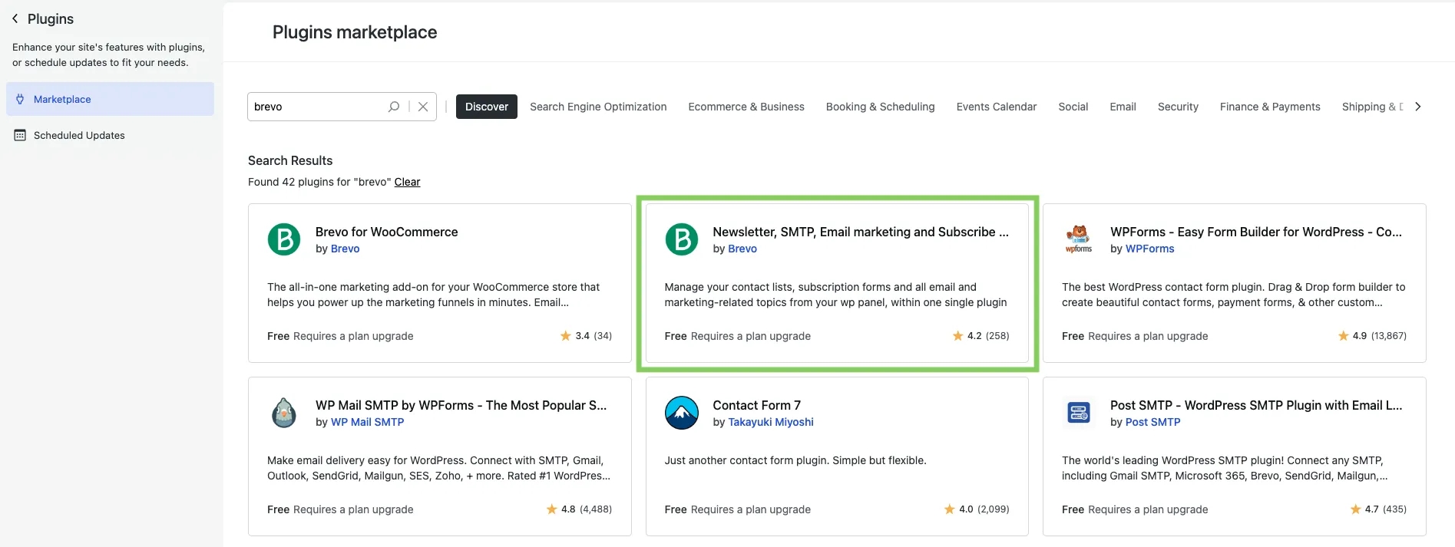Open the Ecommerce & Business category
The height and width of the screenshot is (547, 1455).
(x=746, y=107)
